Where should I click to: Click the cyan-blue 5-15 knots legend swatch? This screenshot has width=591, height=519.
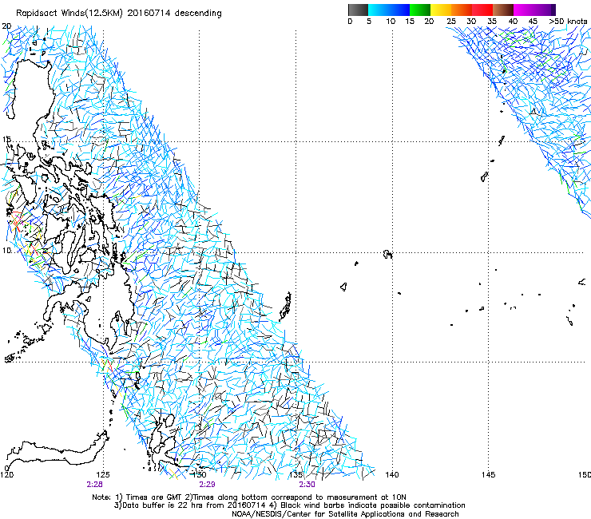(389, 10)
